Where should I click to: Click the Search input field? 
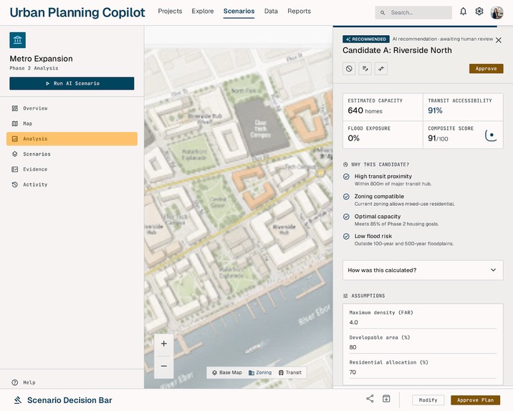point(413,13)
